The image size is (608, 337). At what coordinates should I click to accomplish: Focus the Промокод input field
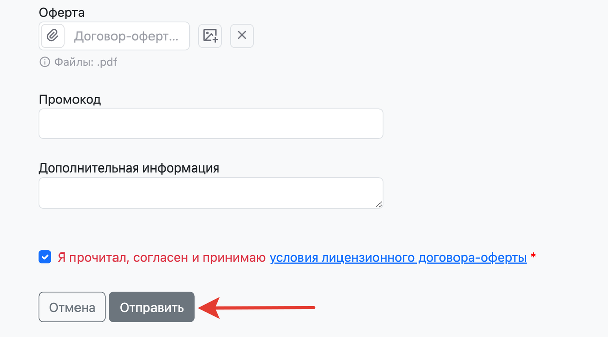coord(210,123)
